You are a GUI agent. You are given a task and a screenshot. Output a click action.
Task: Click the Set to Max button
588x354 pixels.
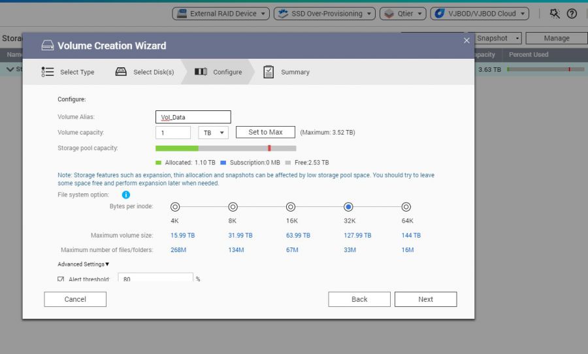click(x=265, y=133)
